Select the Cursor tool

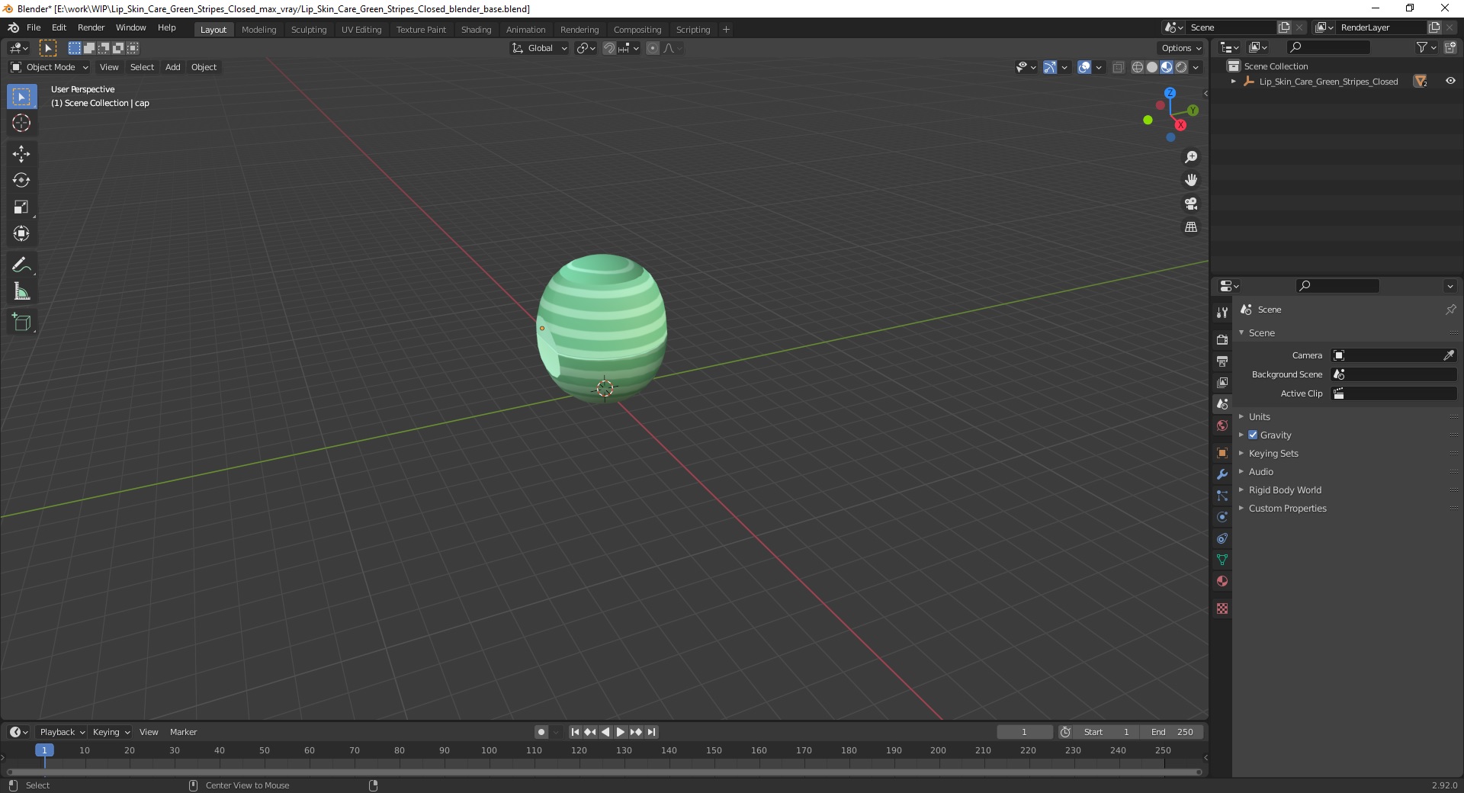pos(21,124)
